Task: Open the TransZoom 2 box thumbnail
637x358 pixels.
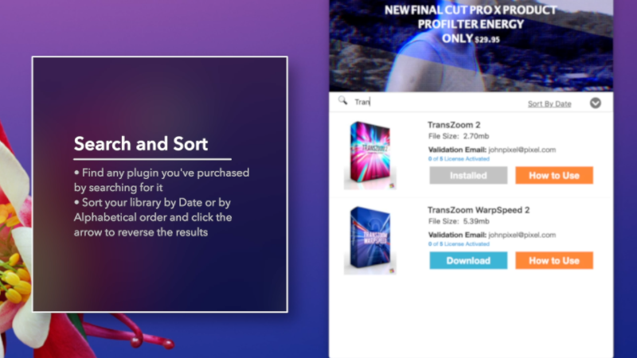Action: pos(369,155)
